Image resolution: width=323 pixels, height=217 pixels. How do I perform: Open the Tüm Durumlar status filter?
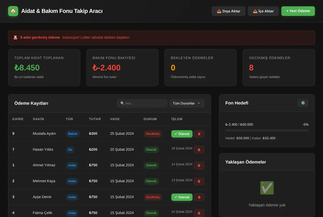point(187,103)
